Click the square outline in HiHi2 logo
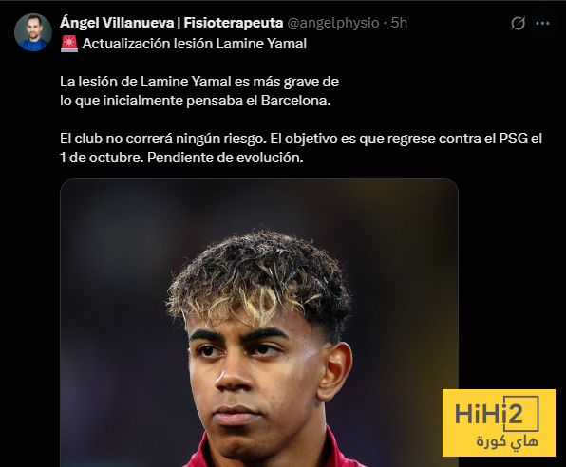566x467 pixels. [x=521, y=414]
